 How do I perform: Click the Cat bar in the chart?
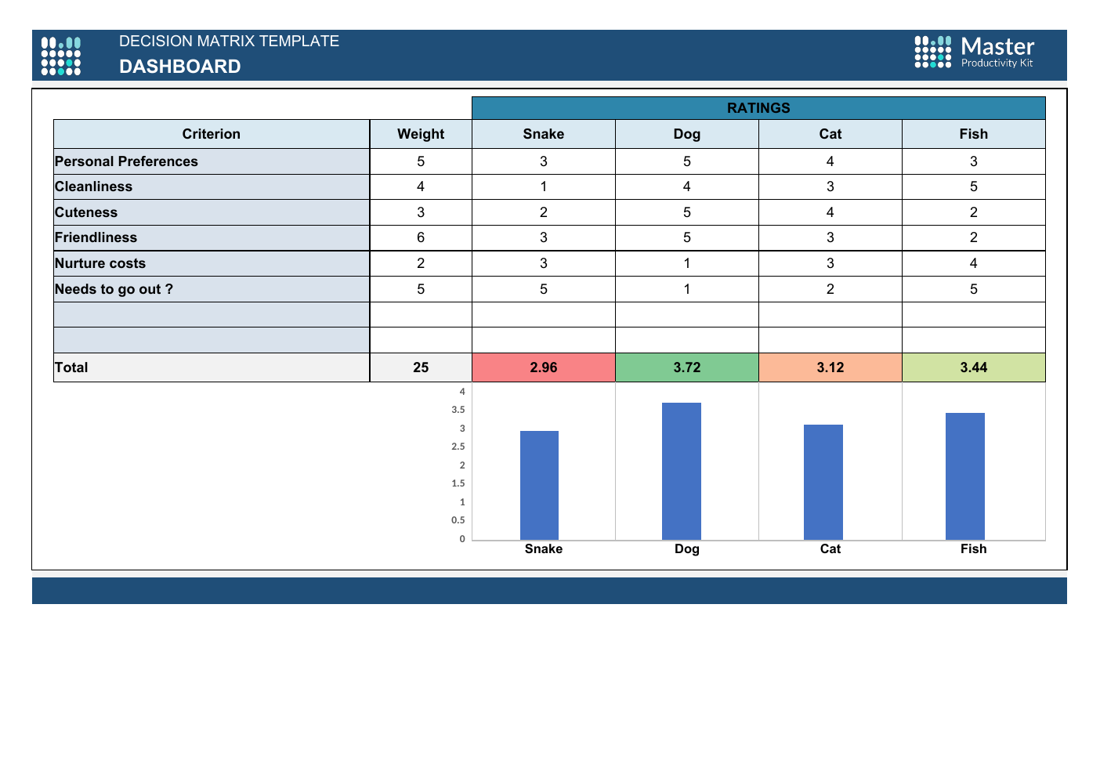pyautogui.click(x=823, y=482)
